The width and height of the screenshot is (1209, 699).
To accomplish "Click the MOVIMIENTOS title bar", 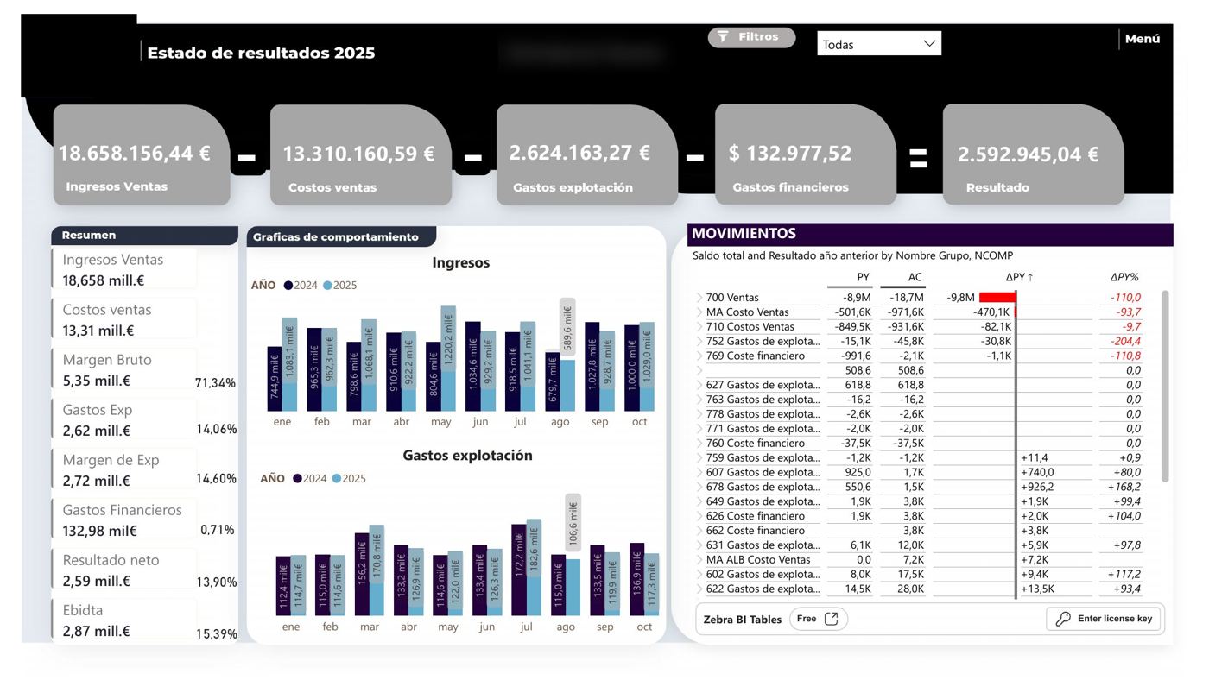I will tap(930, 234).
